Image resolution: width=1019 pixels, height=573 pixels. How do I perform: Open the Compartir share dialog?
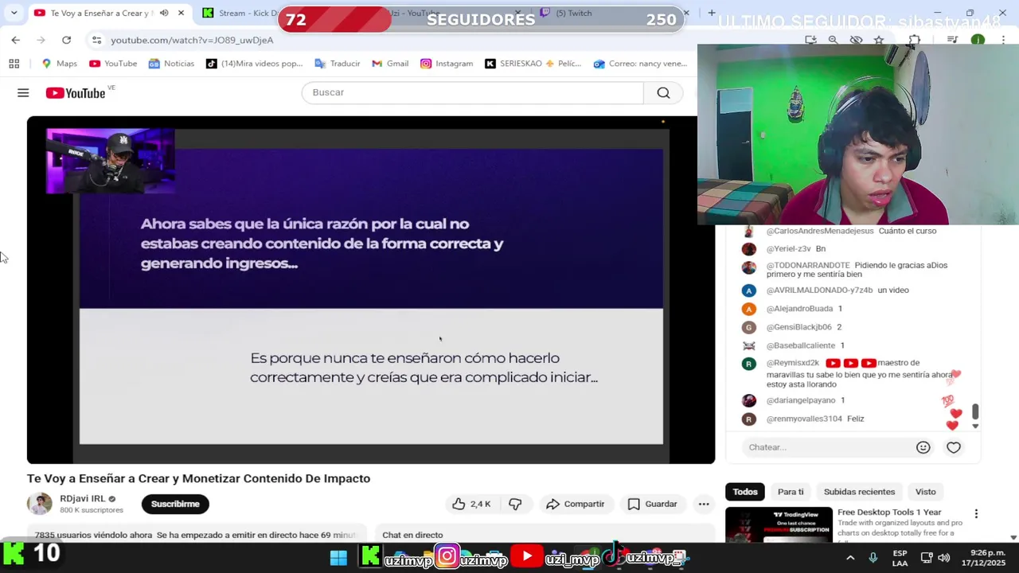coord(575,504)
